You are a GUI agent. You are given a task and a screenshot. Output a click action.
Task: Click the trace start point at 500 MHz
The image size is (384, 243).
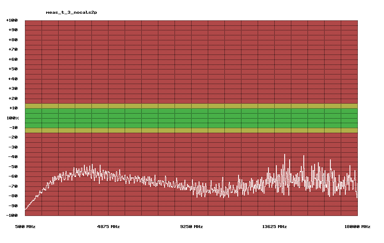pyautogui.click(x=25, y=209)
